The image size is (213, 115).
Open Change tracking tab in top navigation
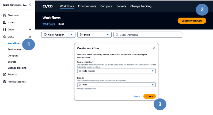[x=141, y=6]
